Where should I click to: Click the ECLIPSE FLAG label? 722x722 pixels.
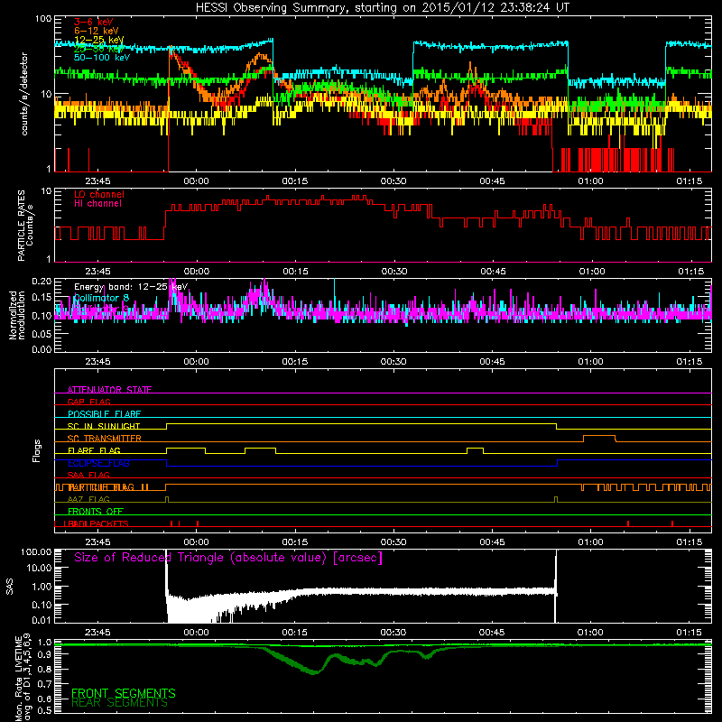pos(98,463)
